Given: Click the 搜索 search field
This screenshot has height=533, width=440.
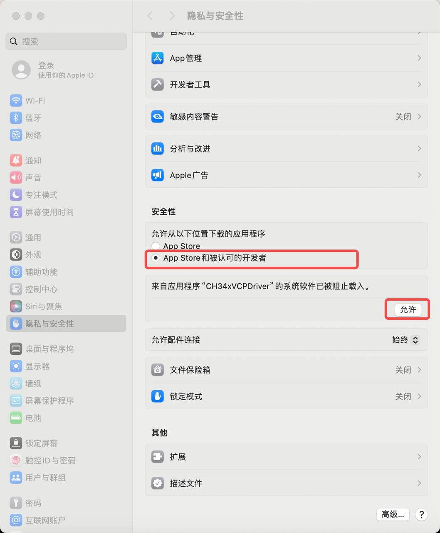Looking at the screenshot, I should tap(66, 41).
